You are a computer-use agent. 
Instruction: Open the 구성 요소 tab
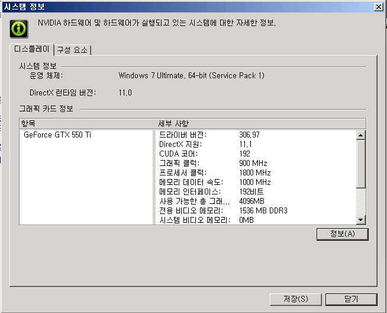tap(72, 50)
